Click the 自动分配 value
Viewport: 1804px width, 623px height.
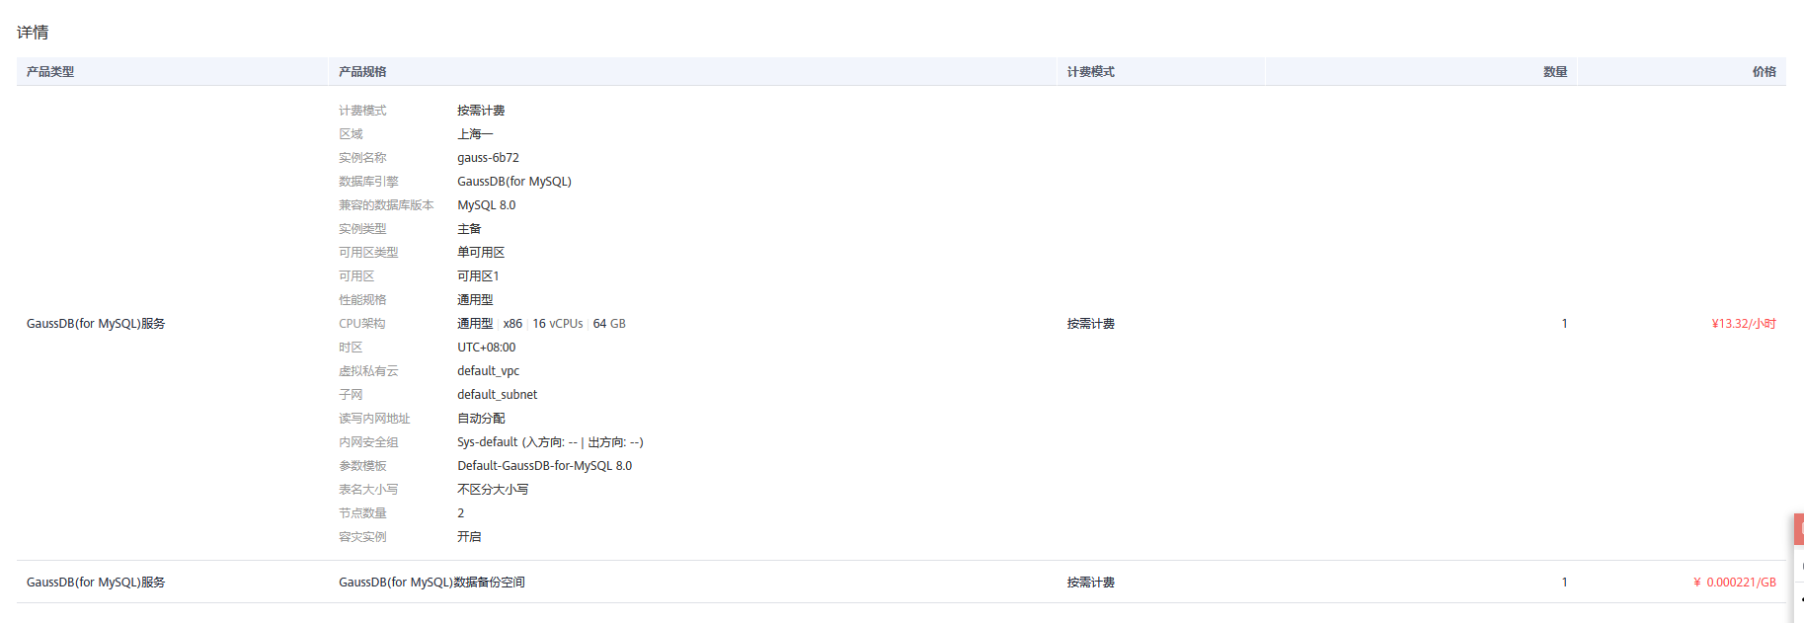tap(481, 419)
